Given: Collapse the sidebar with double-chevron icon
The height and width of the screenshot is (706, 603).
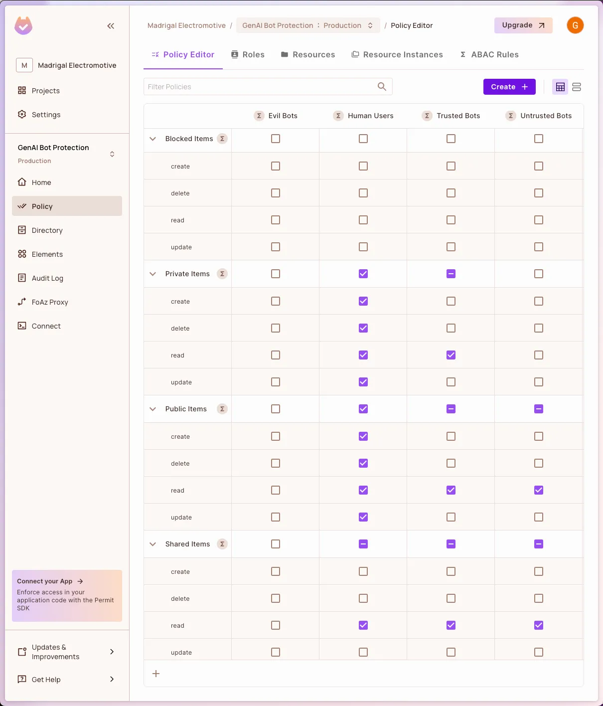Looking at the screenshot, I should pyautogui.click(x=111, y=26).
